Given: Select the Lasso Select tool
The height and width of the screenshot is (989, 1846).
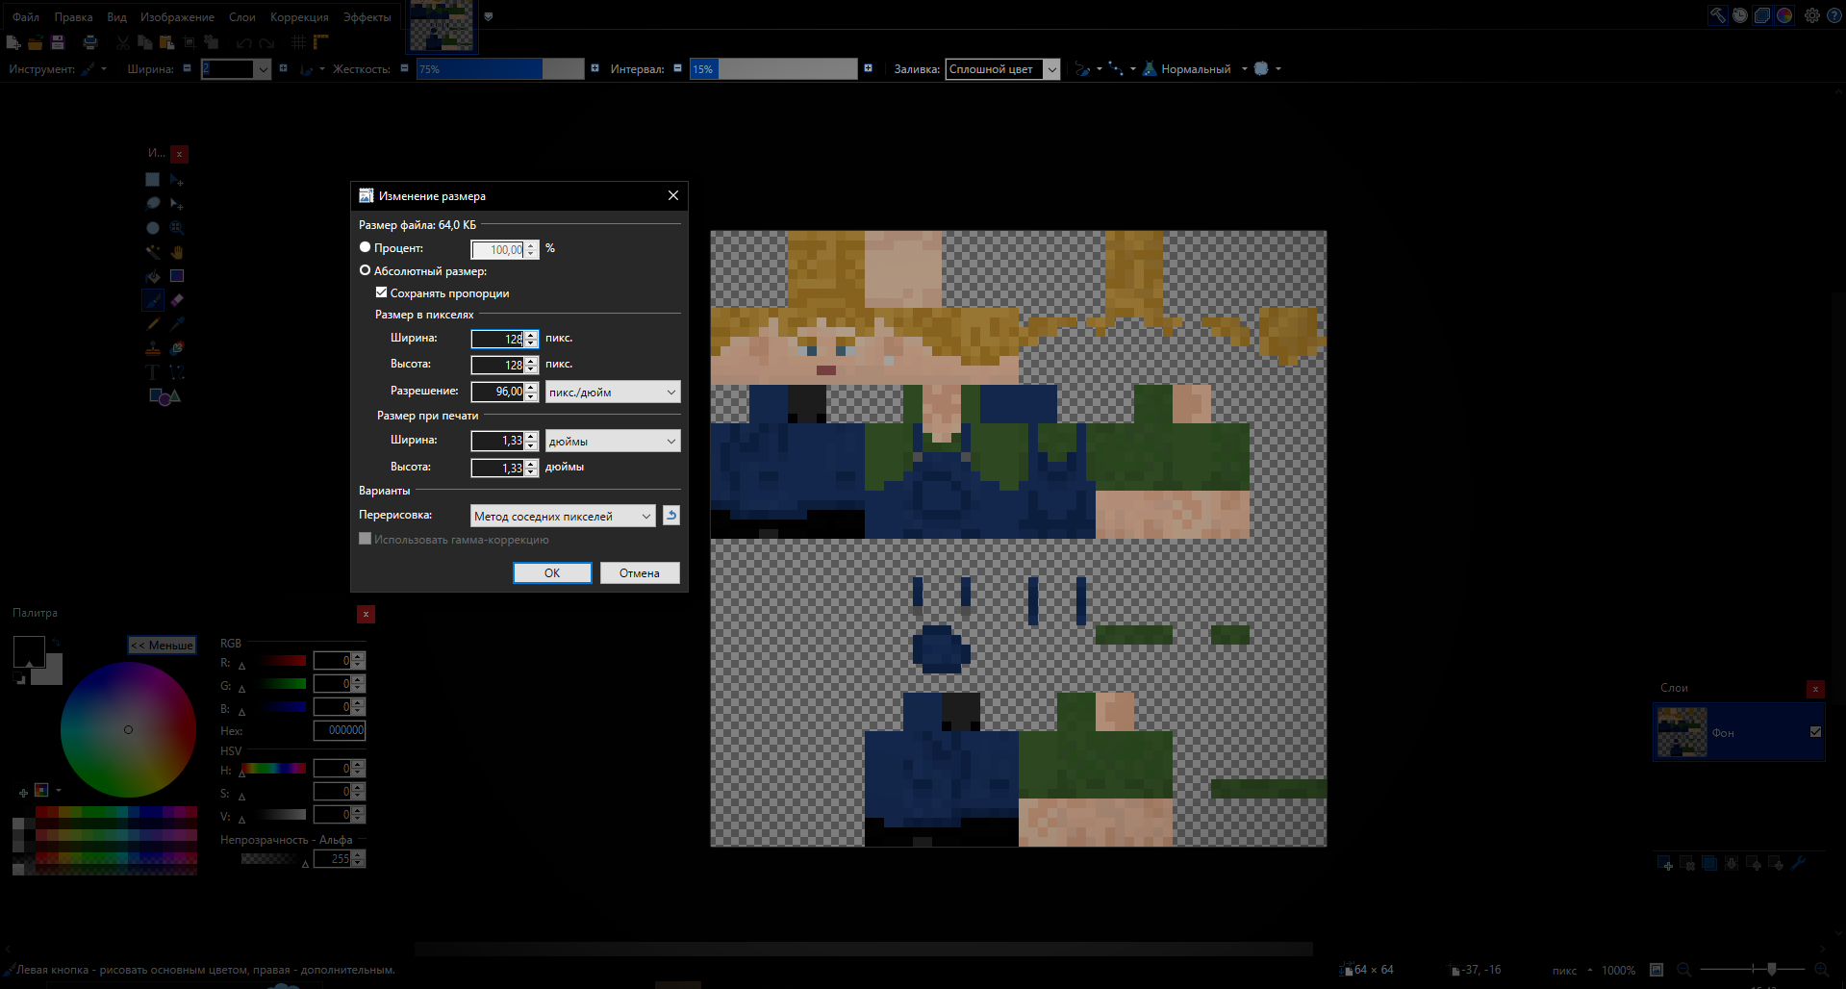Looking at the screenshot, I should coord(152,204).
